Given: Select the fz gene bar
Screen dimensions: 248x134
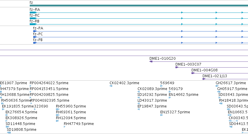Looking at the screenshot, I should (139, 6).
